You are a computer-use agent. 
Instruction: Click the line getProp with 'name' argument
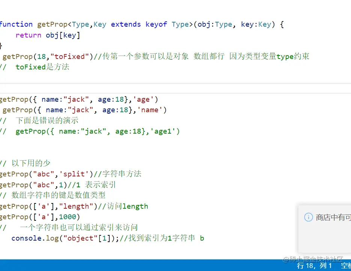84,110
